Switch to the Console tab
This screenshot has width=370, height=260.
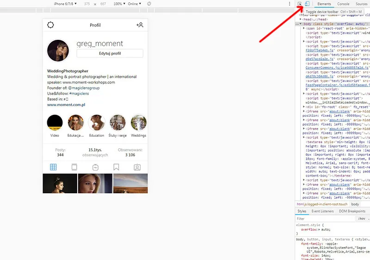pyautogui.click(x=343, y=4)
